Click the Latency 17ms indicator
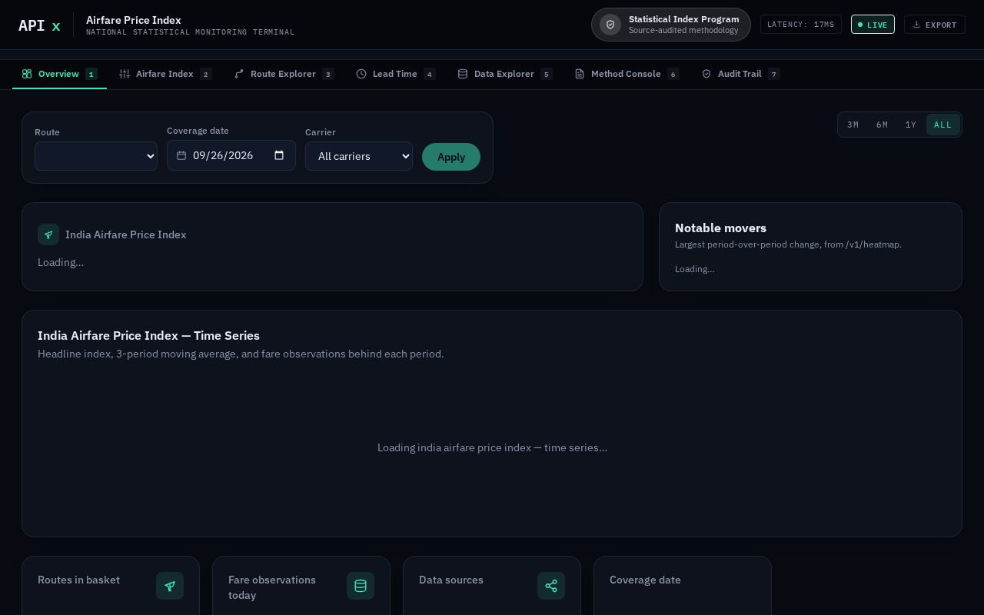 (x=801, y=25)
